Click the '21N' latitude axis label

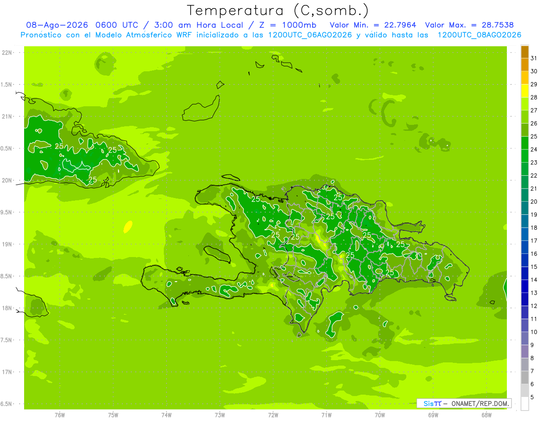tap(6, 116)
